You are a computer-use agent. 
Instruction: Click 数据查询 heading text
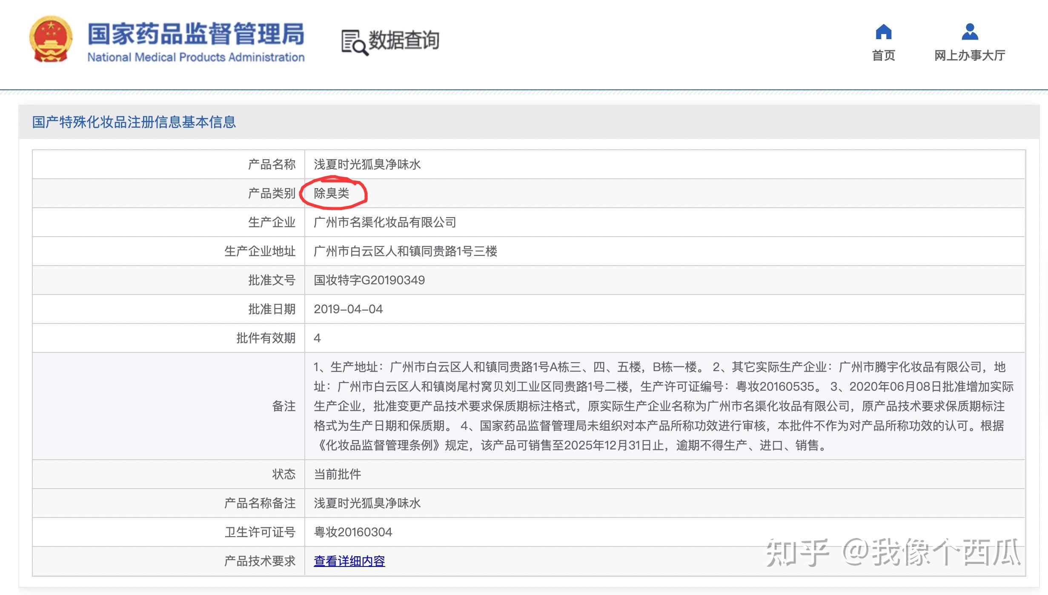coord(404,40)
